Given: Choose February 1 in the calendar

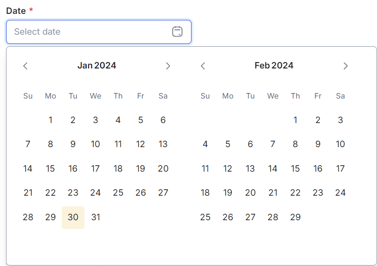Looking at the screenshot, I should (295, 120).
